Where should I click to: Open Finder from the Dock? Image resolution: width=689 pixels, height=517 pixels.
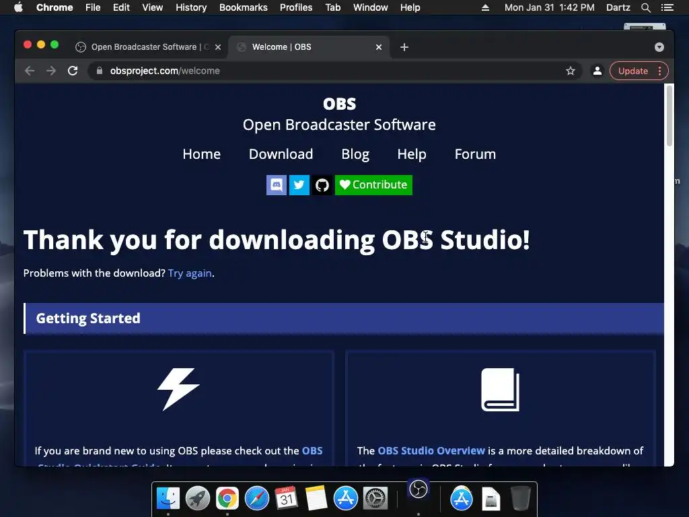click(x=168, y=498)
